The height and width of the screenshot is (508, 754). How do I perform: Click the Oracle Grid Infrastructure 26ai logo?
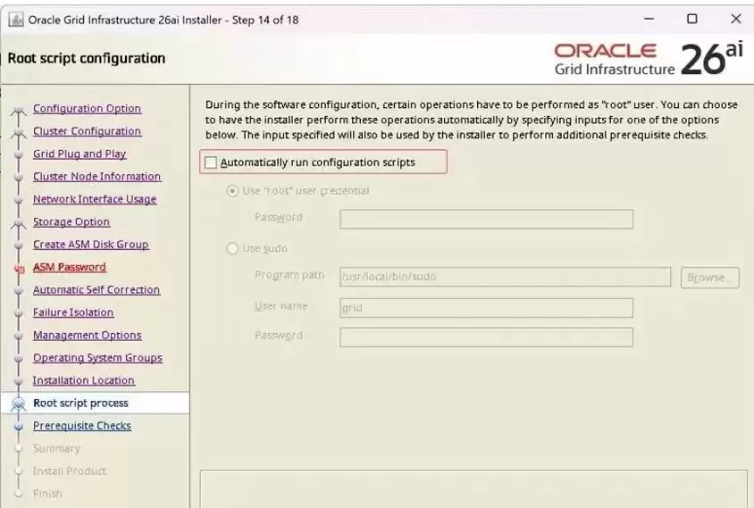(649, 59)
